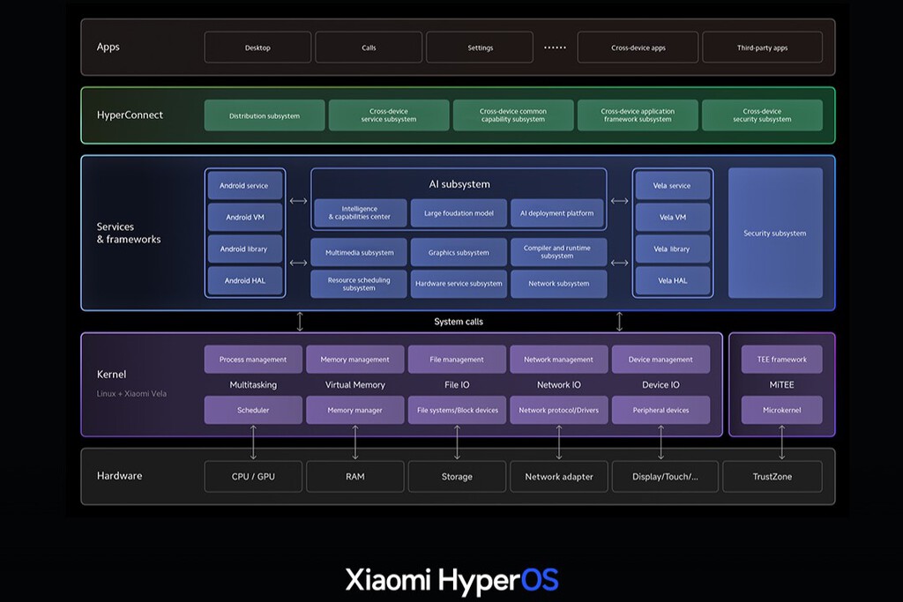The height and width of the screenshot is (602, 903).
Task: Open the Graphics subsystem block
Action: tap(458, 251)
